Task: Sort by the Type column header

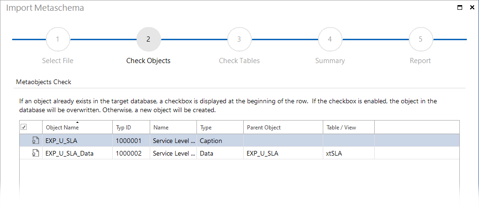Action: [220, 127]
